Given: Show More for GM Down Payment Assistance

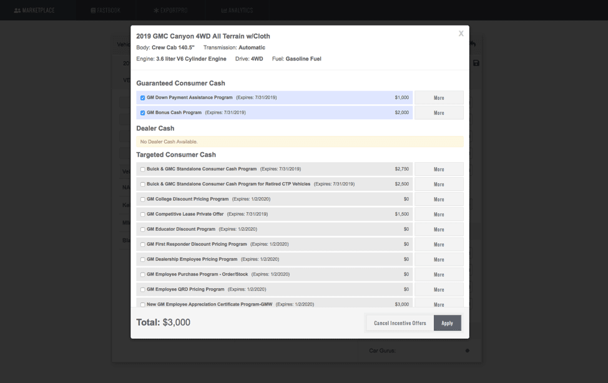Looking at the screenshot, I should point(439,98).
